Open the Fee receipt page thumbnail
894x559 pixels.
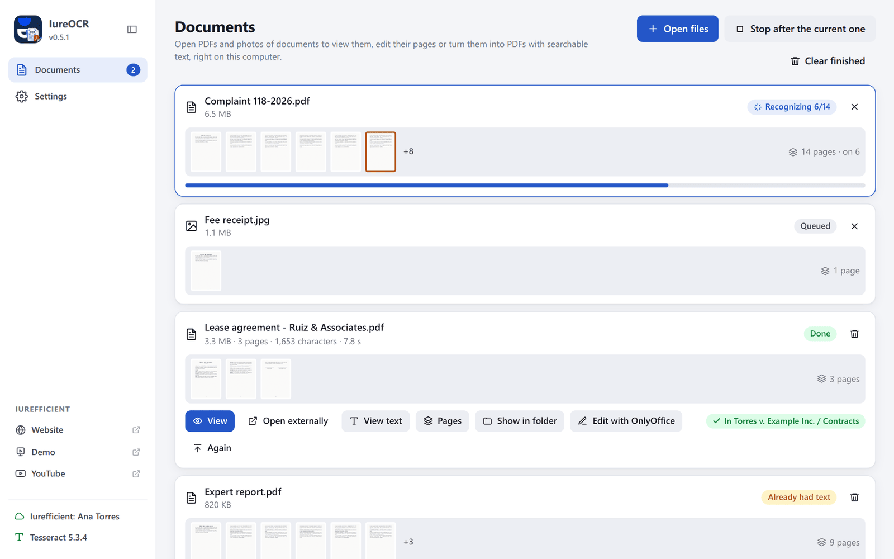[206, 271]
